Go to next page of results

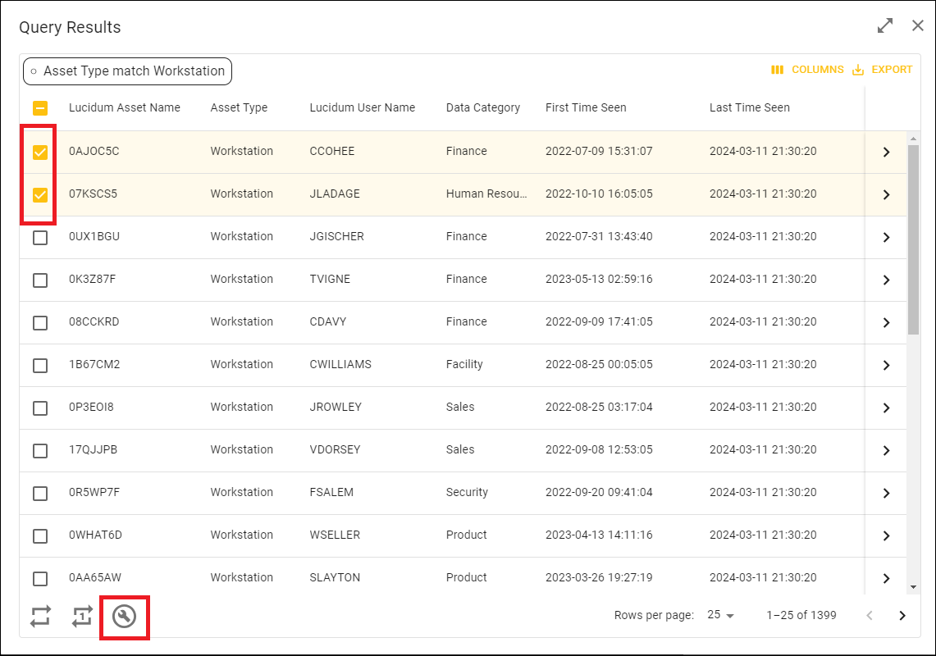(902, 615)
